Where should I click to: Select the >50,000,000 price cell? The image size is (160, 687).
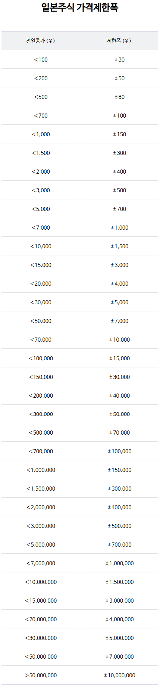pyautogui.click(x=41, y=675)
